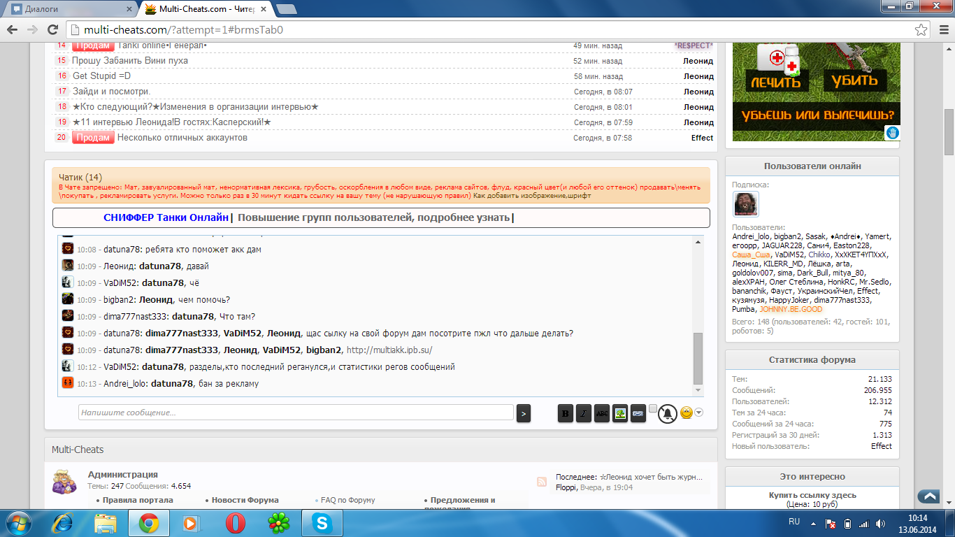The width and height of the screenshot is (955, 537).
Task: Click the RU language indicator in tray
Action: tap(794, 522)
